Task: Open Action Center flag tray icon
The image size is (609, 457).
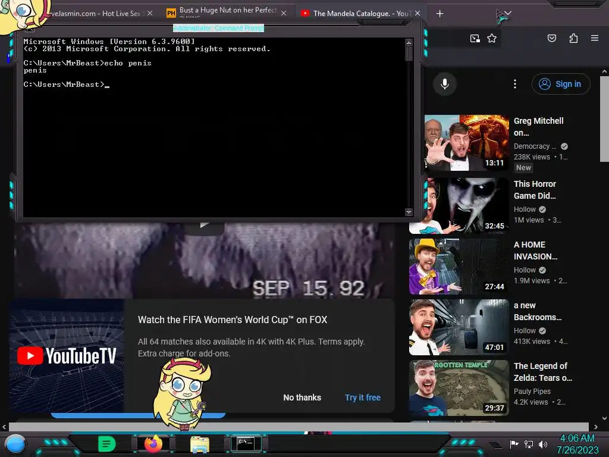Action: click(514, 444)
